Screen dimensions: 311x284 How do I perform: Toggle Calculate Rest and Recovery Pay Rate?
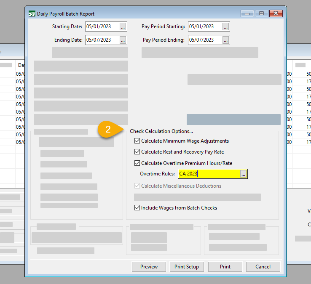click(137, 152)
